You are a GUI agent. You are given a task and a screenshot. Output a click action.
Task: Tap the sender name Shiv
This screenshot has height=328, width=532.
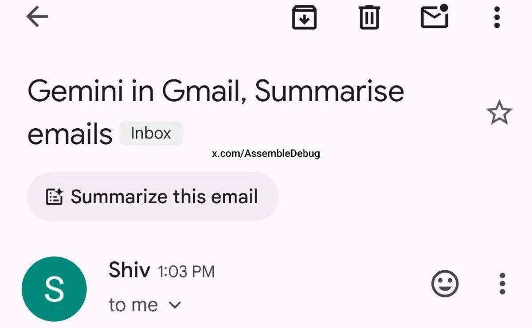click(129, 270)
